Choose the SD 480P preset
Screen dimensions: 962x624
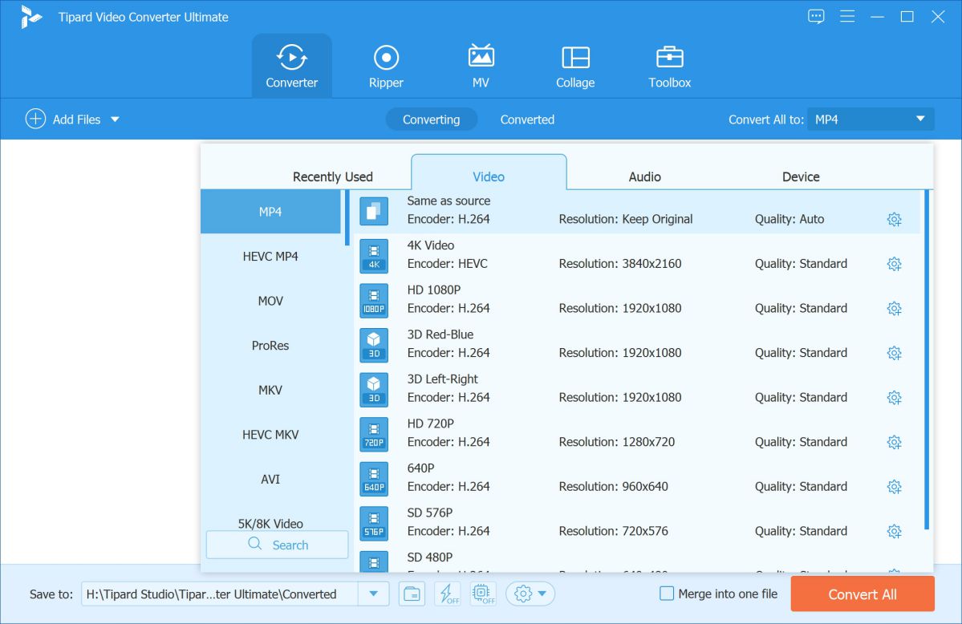tap(636, 561)
